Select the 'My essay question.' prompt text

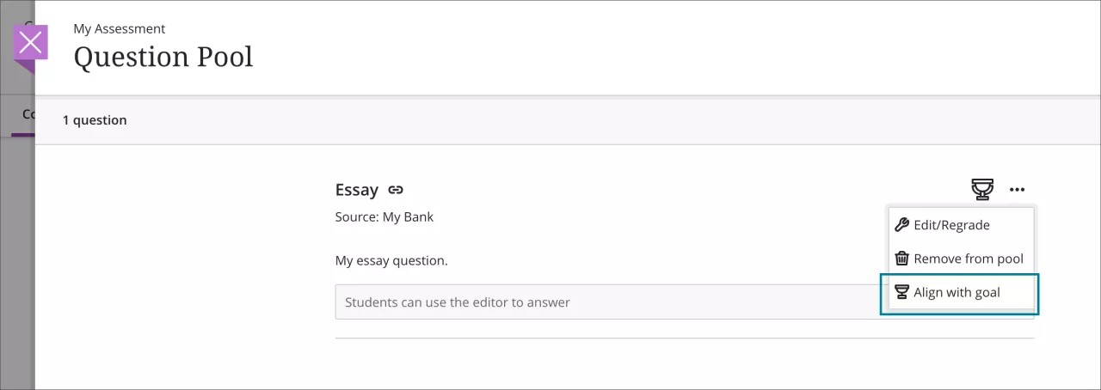[x=391, y=260]
